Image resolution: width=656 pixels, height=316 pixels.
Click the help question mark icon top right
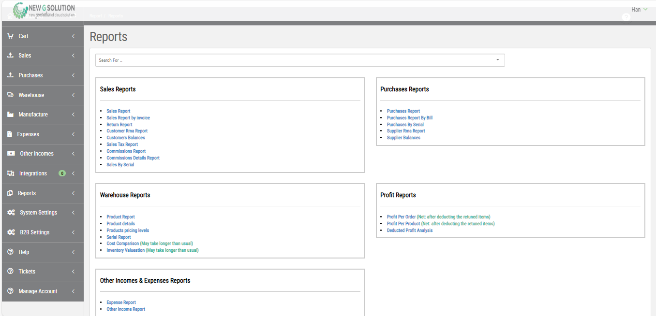click(x=626, y=17)
